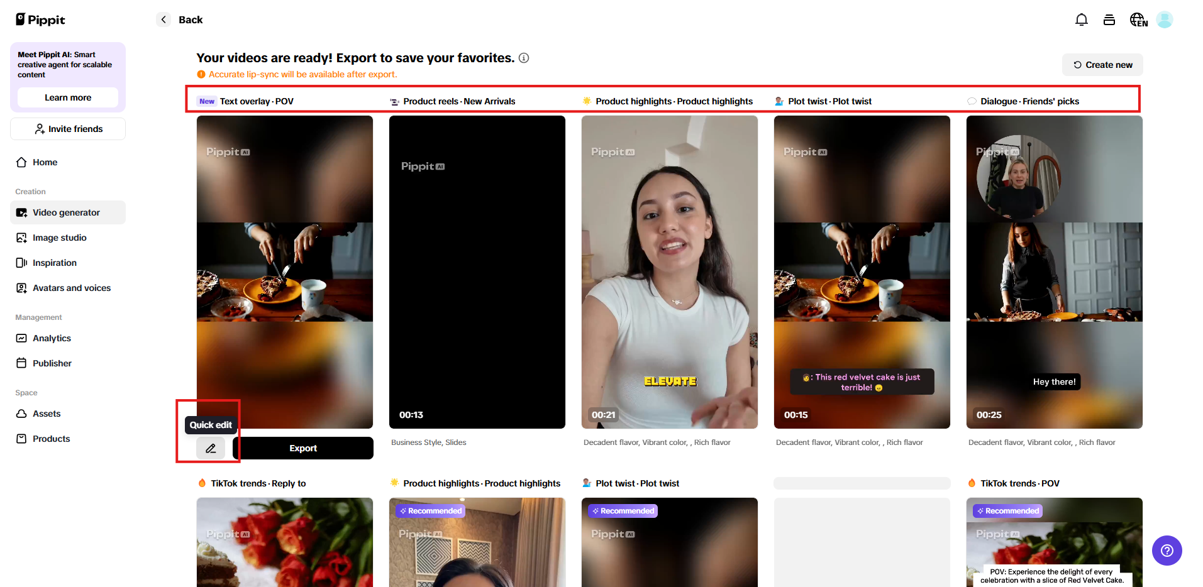1203x587 pixels.
Task: Click the Create new button
Action: 1102,65
